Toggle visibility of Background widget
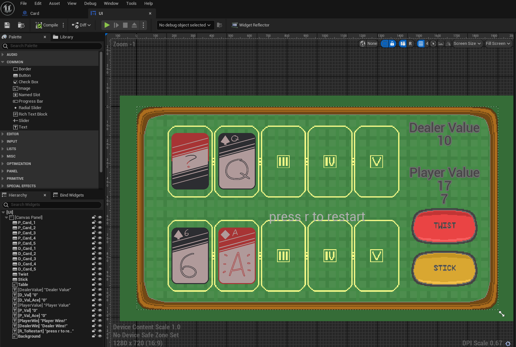Viewport: 516px width, 347px height. [100, 336]
